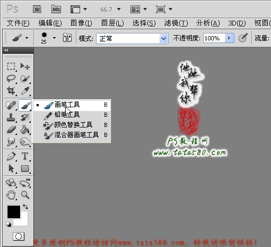The height and width of the screenshot is (247, 271).
Task: Choose 混合器画笔工具 from flyout
Action: pos(72,135)
